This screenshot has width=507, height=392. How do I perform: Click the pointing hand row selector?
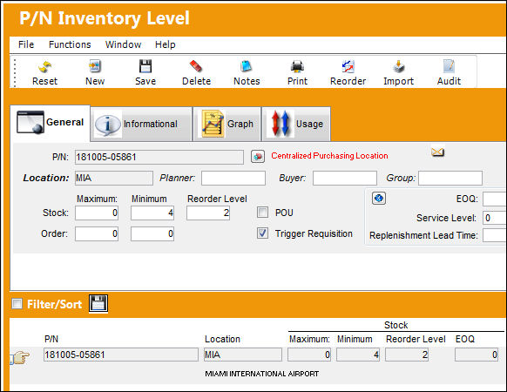point(20,357)
